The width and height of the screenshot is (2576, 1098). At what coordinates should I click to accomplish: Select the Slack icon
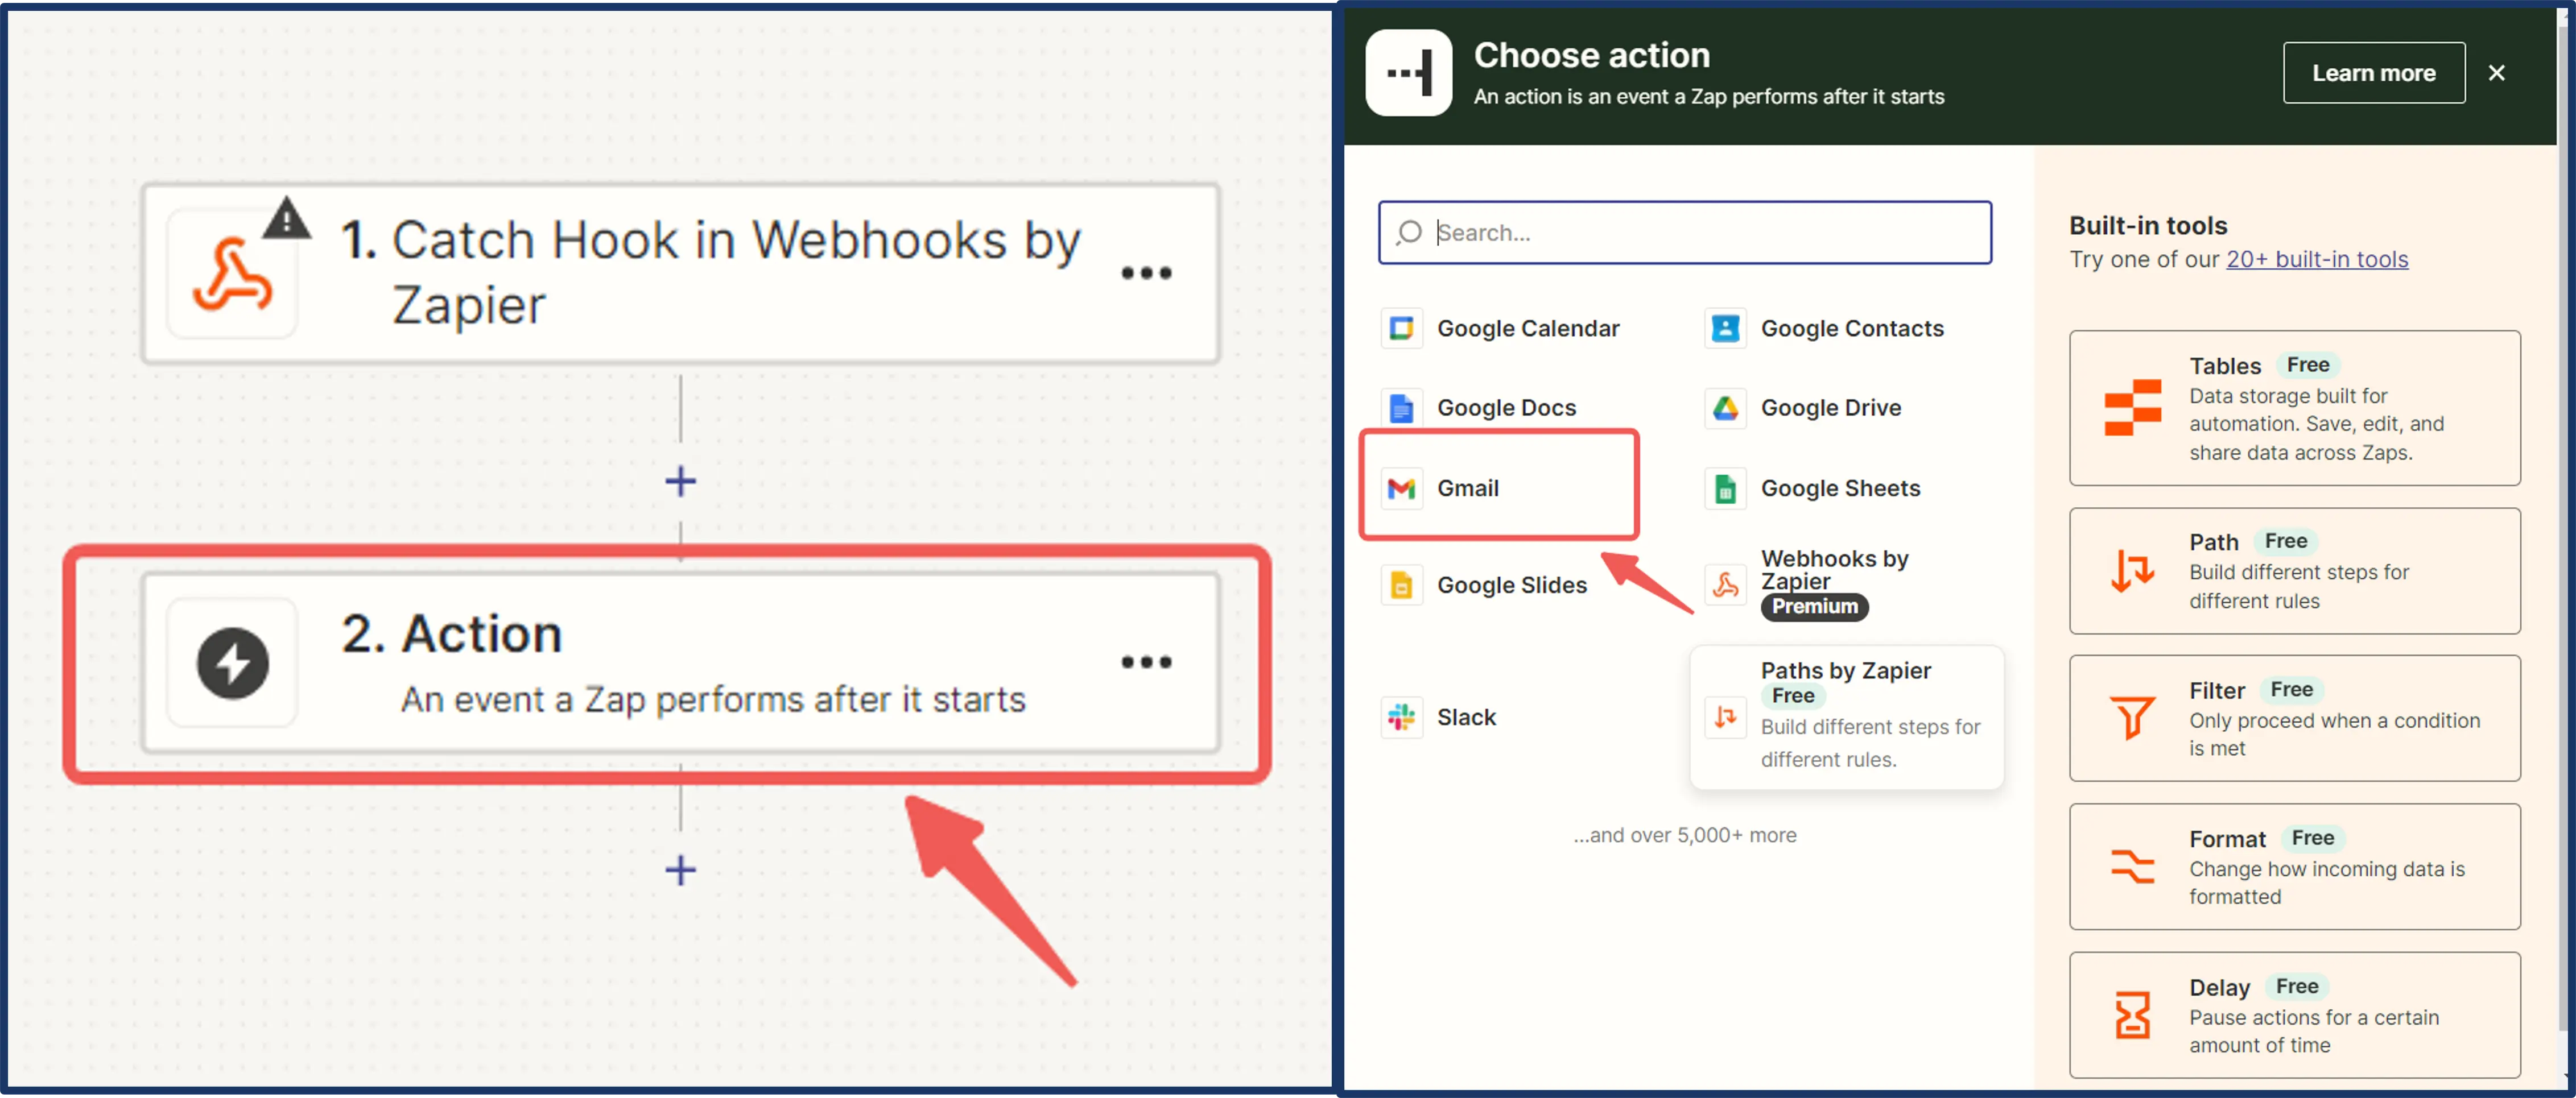(1402, 718)
